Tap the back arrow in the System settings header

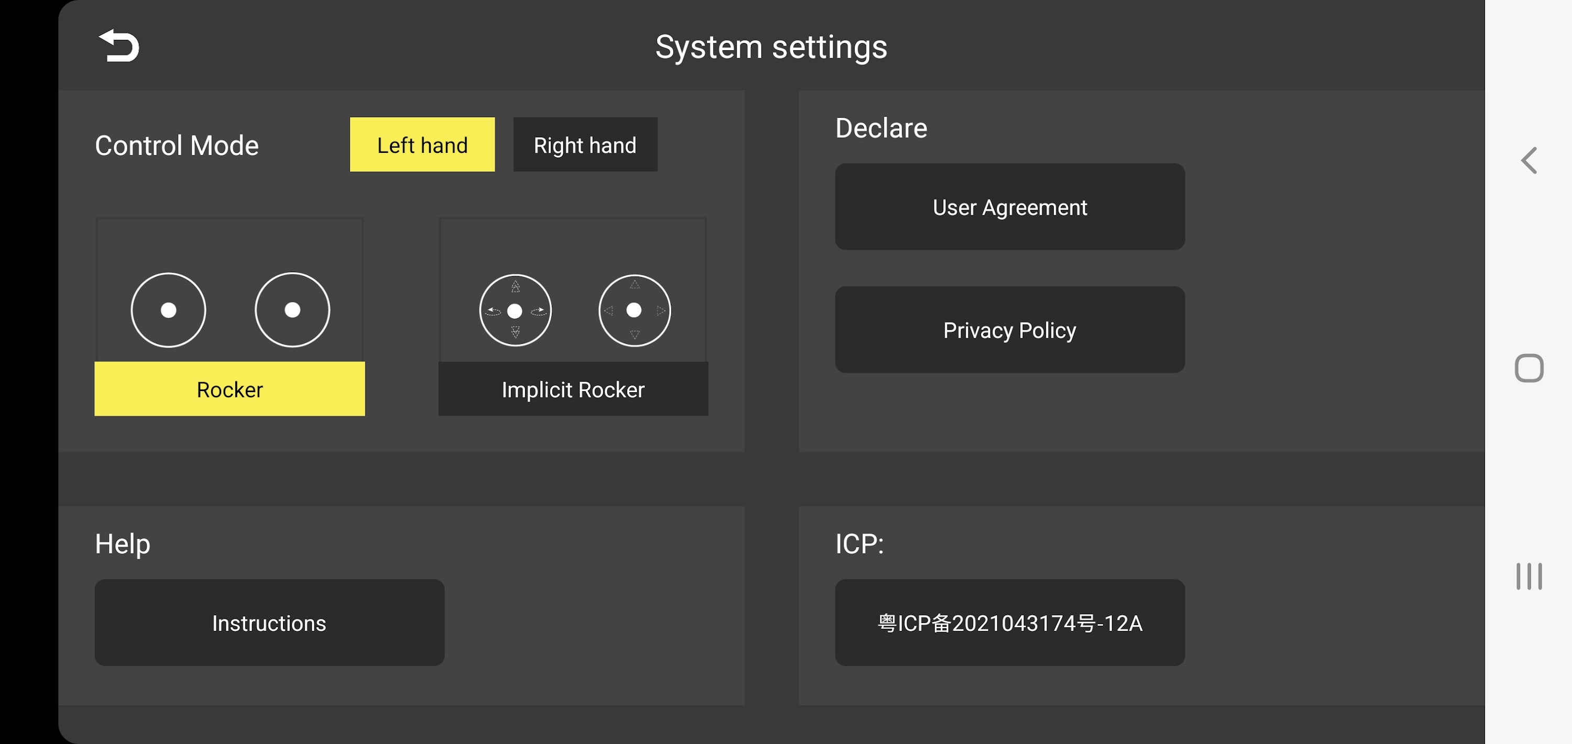tap(119, 47)
